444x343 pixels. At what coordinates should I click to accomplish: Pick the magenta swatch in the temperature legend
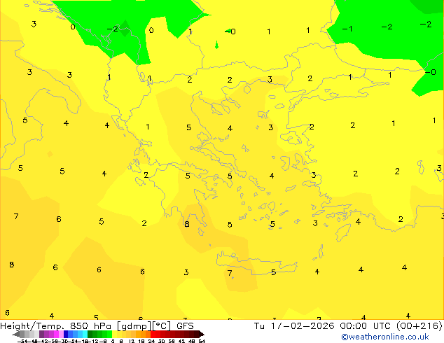point(56,335)
